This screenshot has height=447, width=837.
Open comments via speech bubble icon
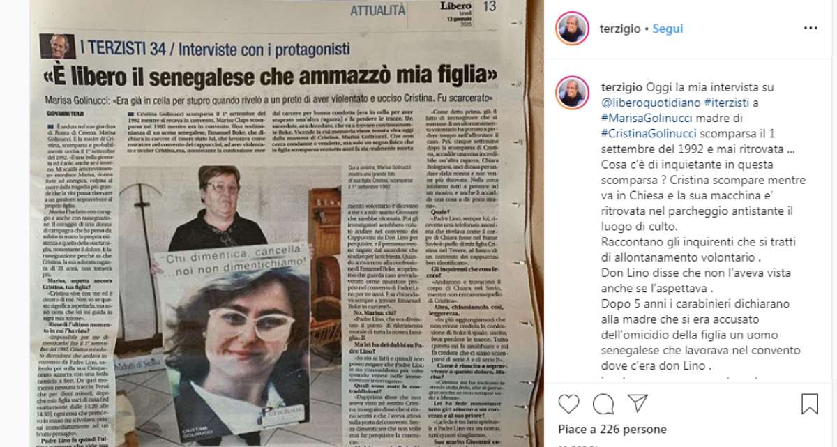(603, 404)
